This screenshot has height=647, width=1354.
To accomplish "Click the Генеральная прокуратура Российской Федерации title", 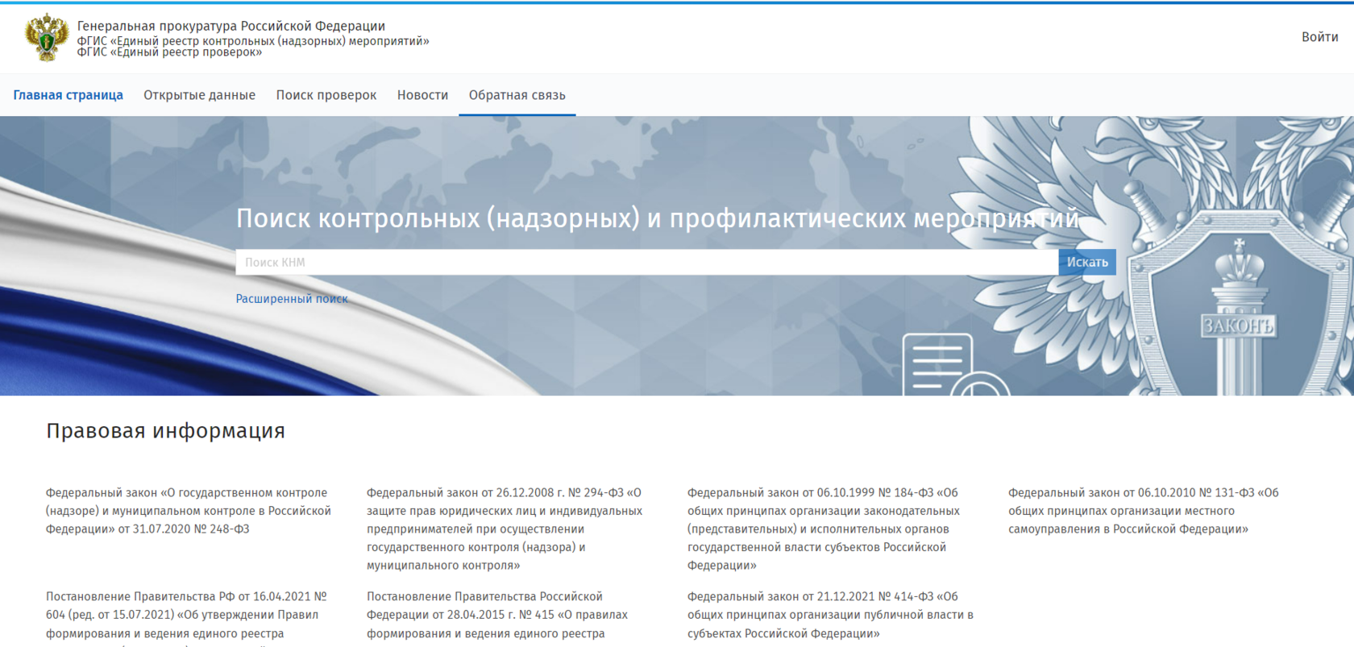I will 231,26.
